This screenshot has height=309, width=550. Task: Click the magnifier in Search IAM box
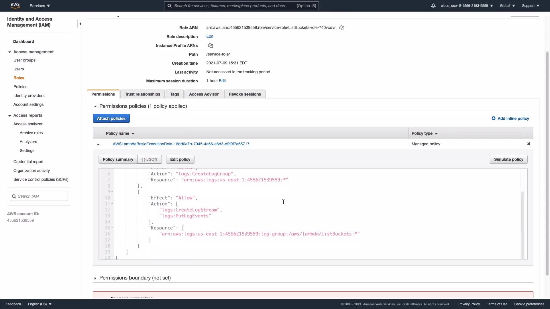(14, 196)
